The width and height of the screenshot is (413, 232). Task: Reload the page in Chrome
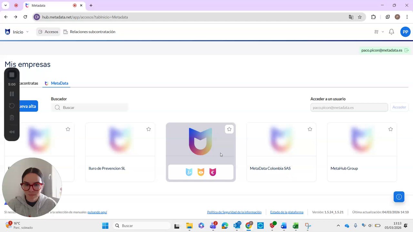(x=25, y=17)
